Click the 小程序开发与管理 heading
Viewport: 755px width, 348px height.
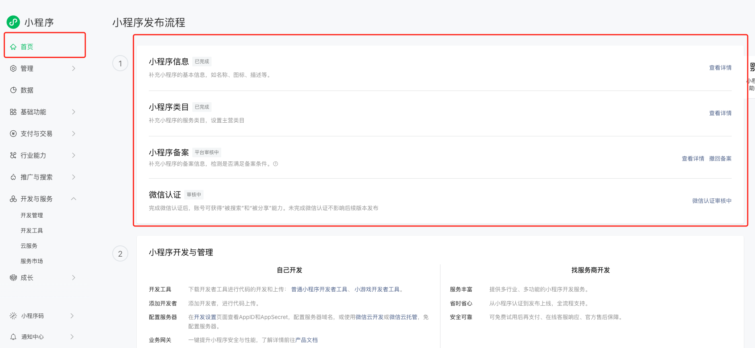[181, 252]
